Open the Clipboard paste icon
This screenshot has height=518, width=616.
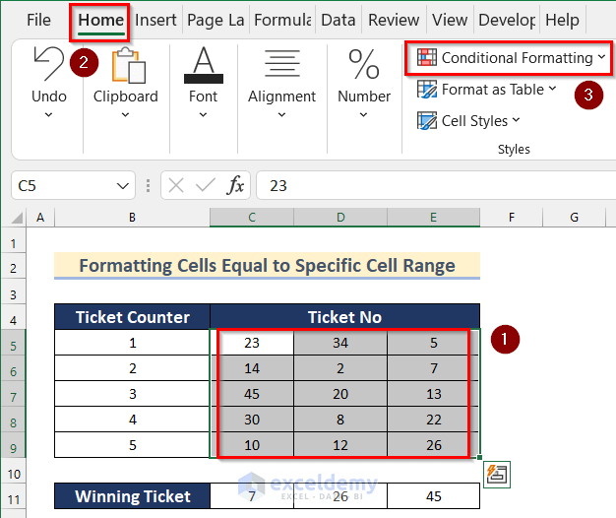125,66
